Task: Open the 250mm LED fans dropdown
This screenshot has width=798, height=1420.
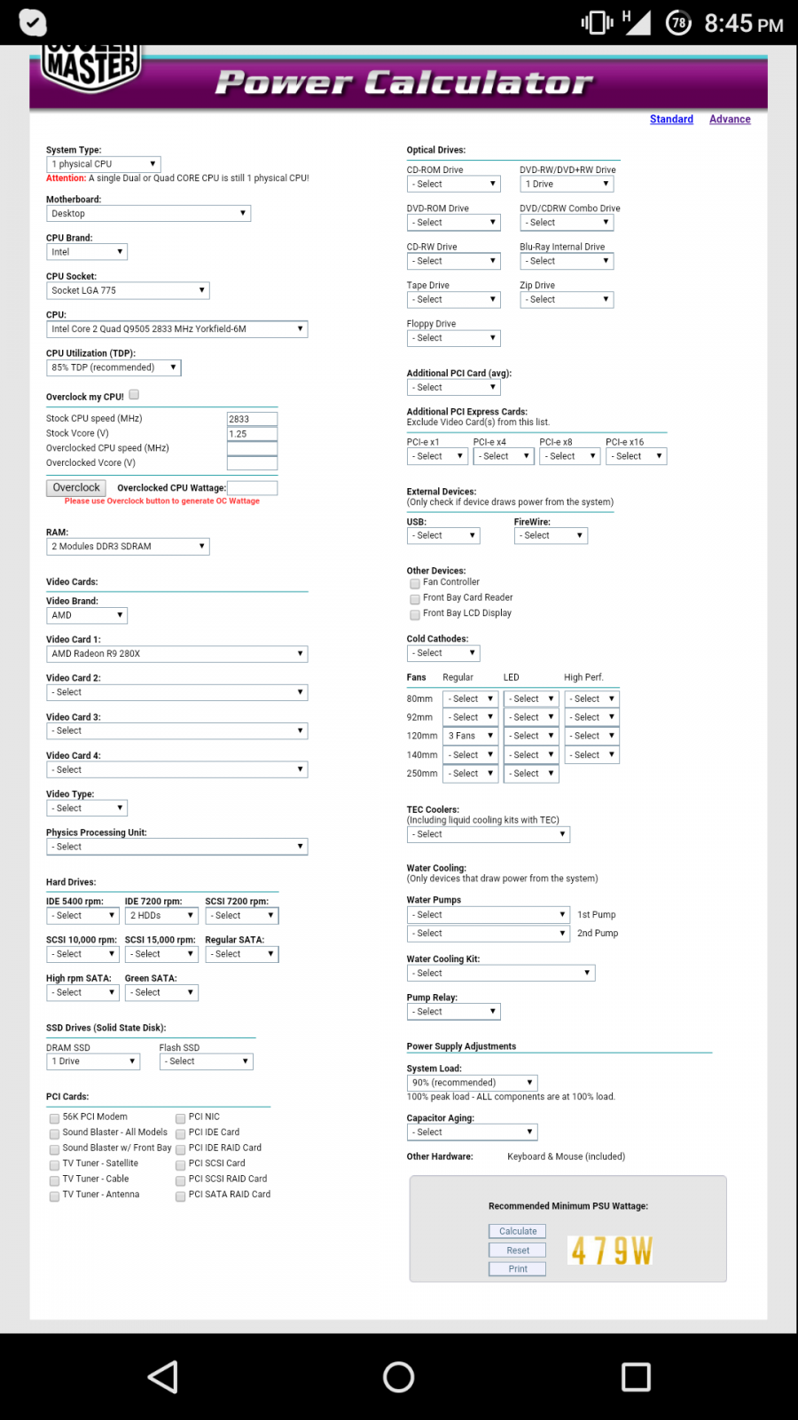Action: tap(531, 774)
